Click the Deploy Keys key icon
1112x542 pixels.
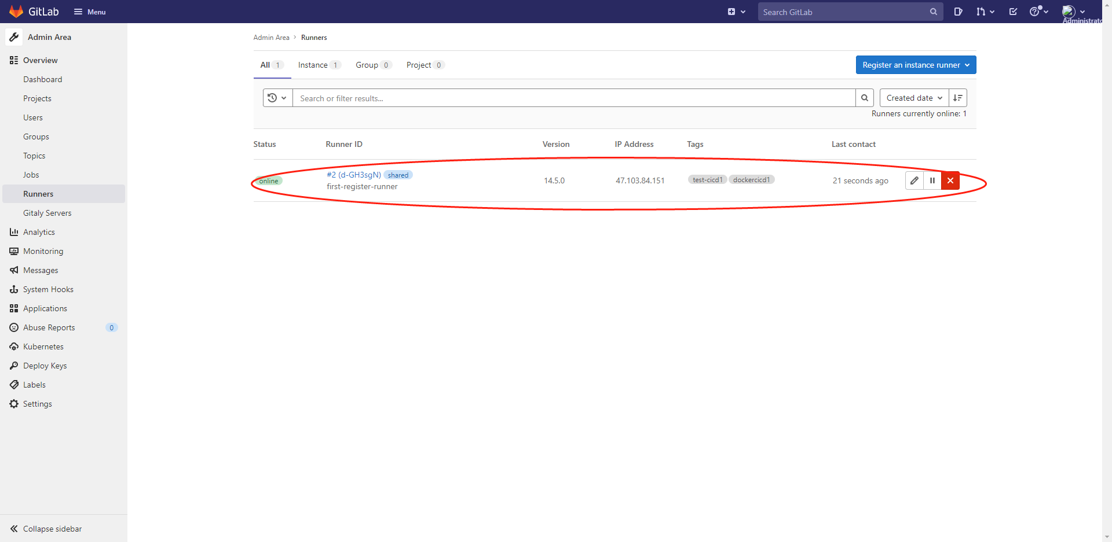(14, 366)
